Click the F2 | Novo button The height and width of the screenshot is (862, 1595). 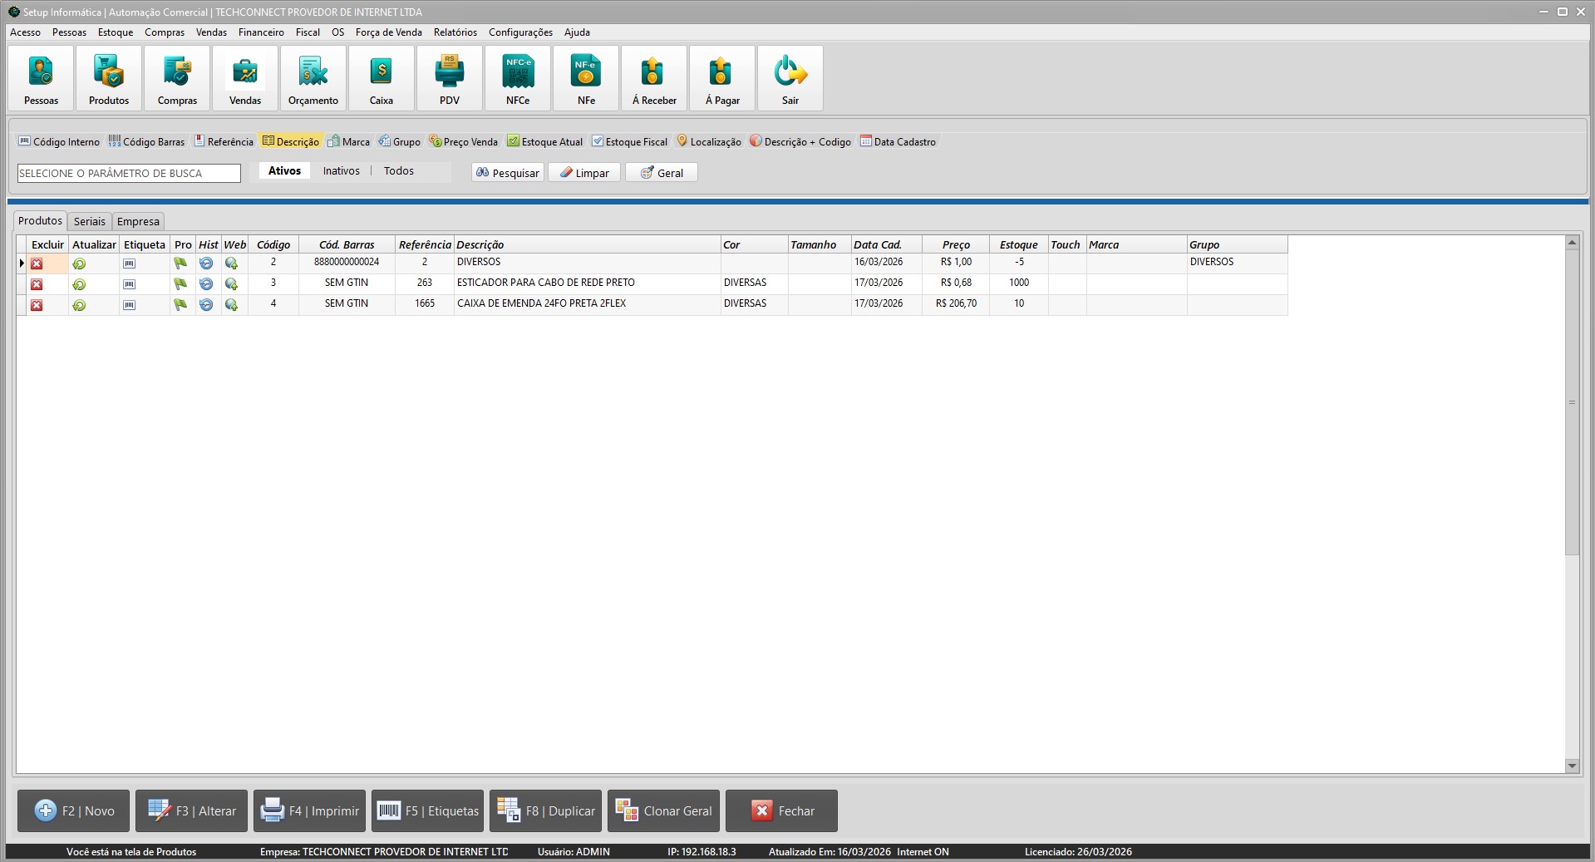pos(74,810)
